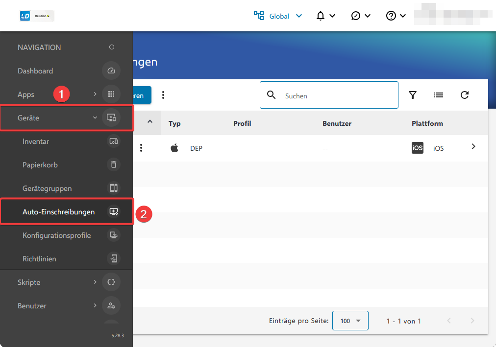
Task: Click the Relution logo in the header
Action: pyautogui.click(x=37, y=16)
